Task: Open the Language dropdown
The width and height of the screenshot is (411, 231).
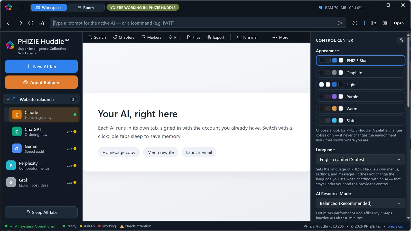Action: [360, 159]
